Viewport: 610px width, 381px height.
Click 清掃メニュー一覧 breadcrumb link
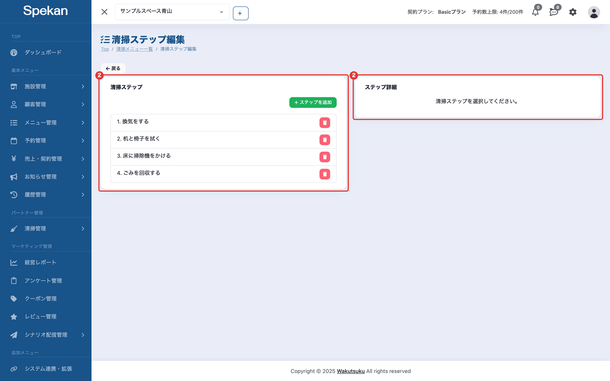(x=135, y=49)
